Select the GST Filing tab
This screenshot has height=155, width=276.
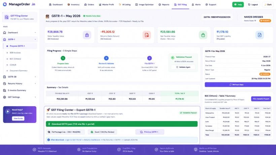180,5
